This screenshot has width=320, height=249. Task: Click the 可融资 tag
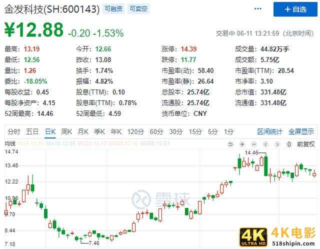click(113, 9)
